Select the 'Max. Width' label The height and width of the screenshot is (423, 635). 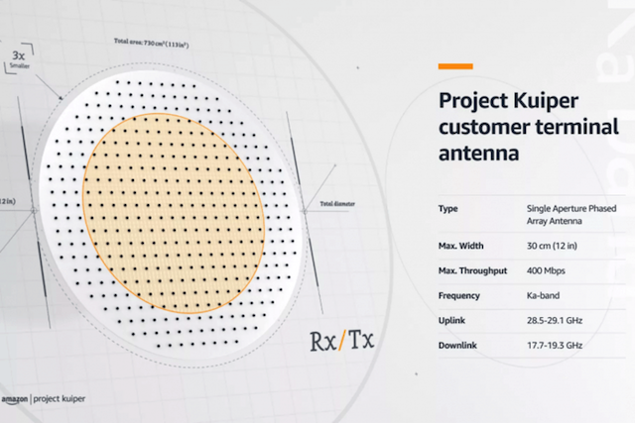click(460, 246)
